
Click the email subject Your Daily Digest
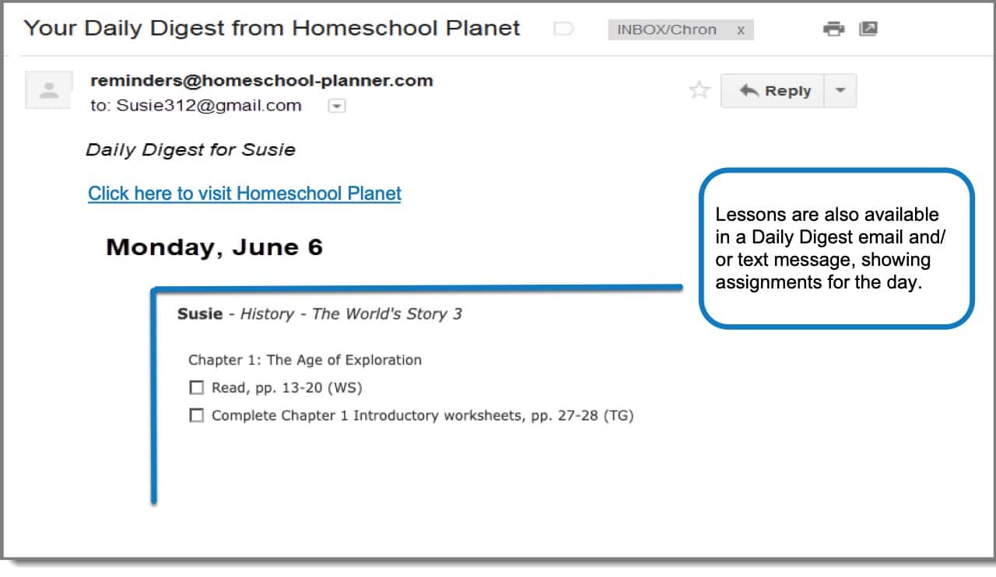point(272,29)
